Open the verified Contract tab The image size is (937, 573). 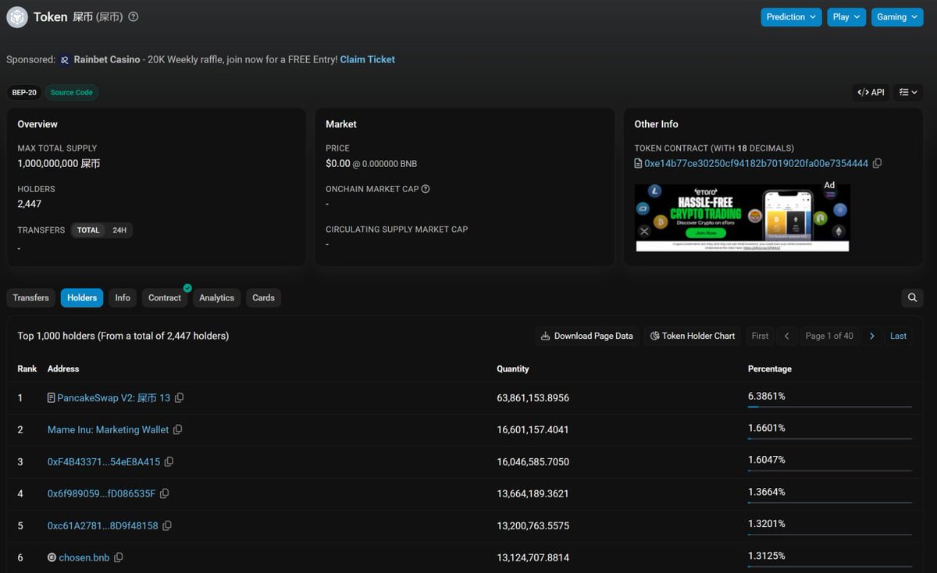pos(165,297)
